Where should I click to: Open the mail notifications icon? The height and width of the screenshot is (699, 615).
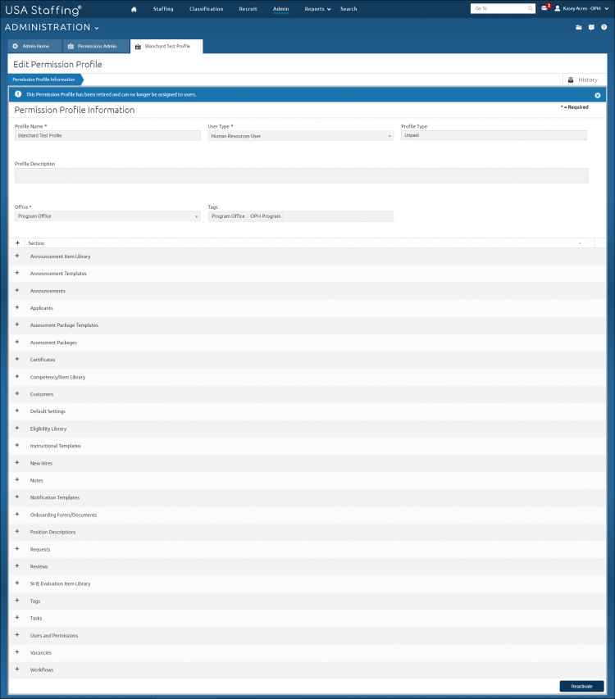pos(544,8)
